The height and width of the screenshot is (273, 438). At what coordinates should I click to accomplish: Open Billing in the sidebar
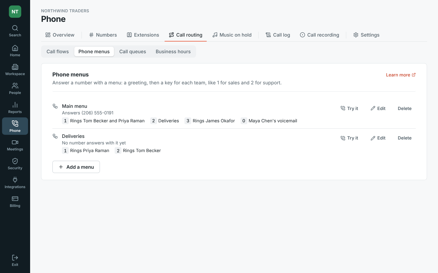[15, 202]
